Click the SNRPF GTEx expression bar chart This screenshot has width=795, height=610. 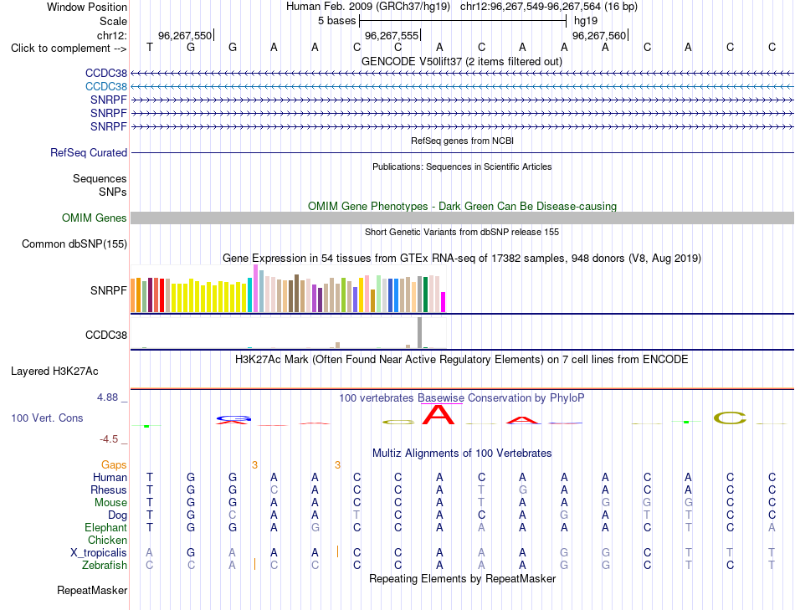[x=288, y=288]
